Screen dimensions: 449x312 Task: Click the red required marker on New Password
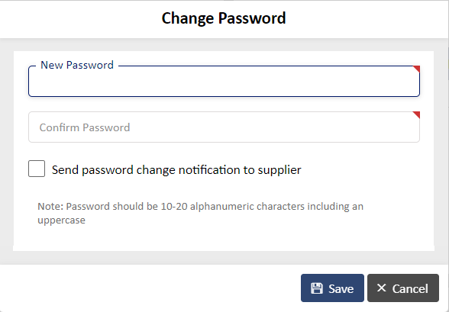416,69
